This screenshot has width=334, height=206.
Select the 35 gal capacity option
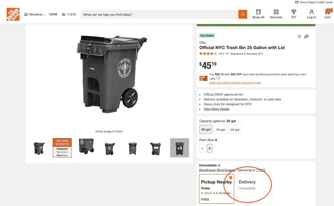point(220,130)
